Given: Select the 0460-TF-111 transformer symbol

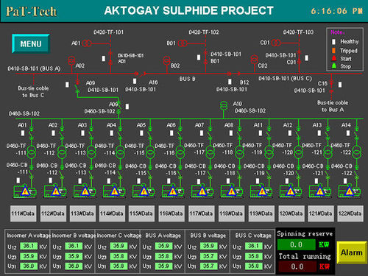Looking at the screenshot, I should pyautogui.click(x=32, y=152).
